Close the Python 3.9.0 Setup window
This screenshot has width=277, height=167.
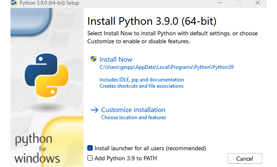pos(258,3)
